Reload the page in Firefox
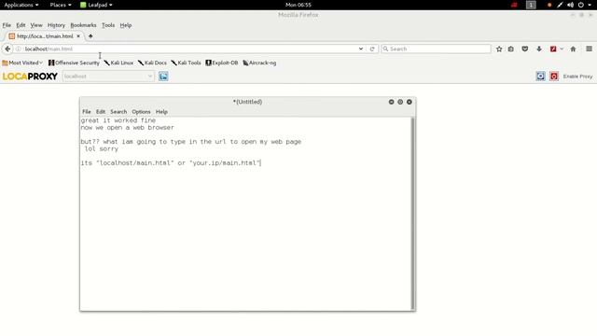597x336 pixels. point(372,49)
